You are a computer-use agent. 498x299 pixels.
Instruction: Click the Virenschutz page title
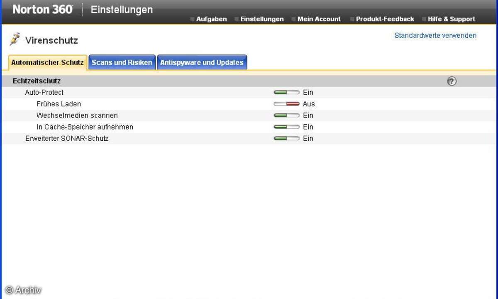pos(51,41)
